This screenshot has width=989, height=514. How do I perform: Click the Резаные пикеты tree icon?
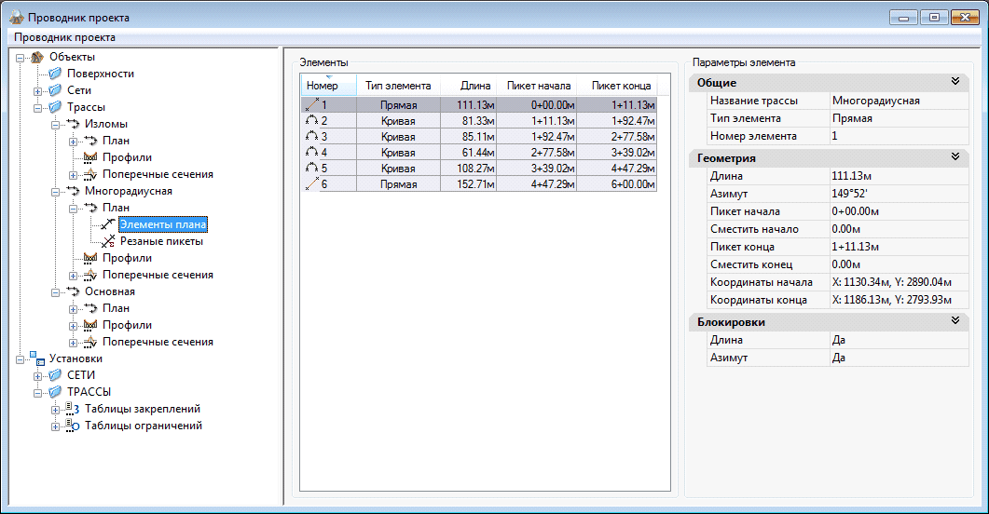tap(108, 241)
